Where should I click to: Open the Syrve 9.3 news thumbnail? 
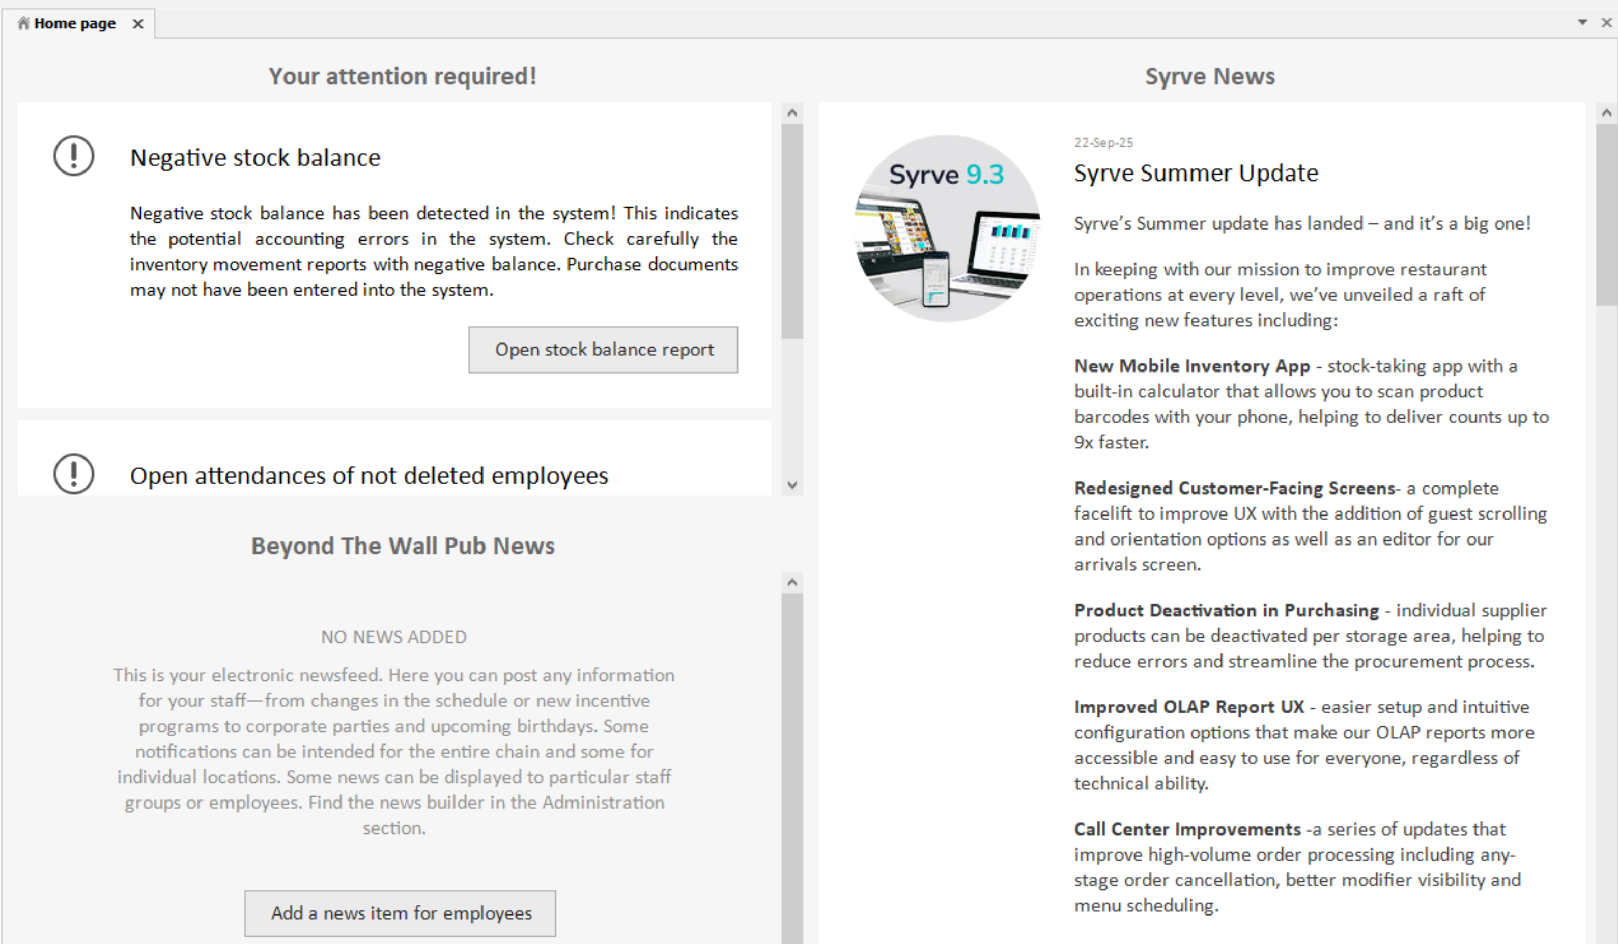[946, 228]
